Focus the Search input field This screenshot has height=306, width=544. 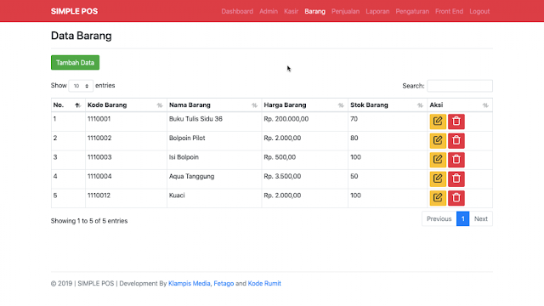click(x=460, y=86)
